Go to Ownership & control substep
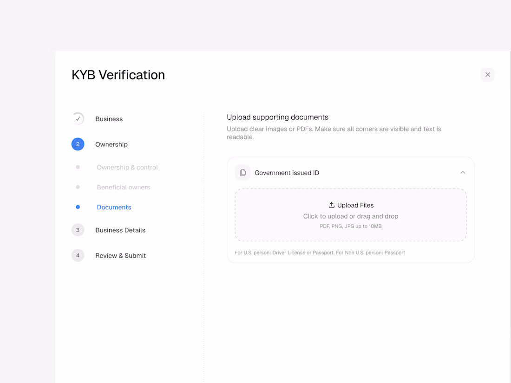Image resolution: width=511 pixels, height=383 pixels. click(x=127, y=167)
